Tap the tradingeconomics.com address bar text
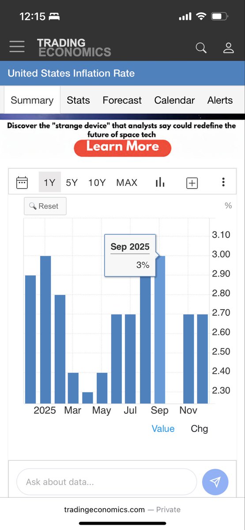 point(105,509)
